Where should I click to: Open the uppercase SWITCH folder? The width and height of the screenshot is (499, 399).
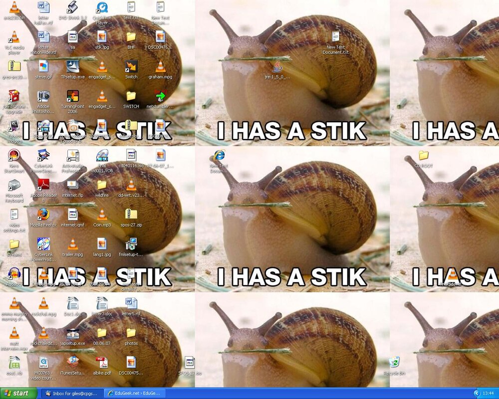click(x=131, y=96)
